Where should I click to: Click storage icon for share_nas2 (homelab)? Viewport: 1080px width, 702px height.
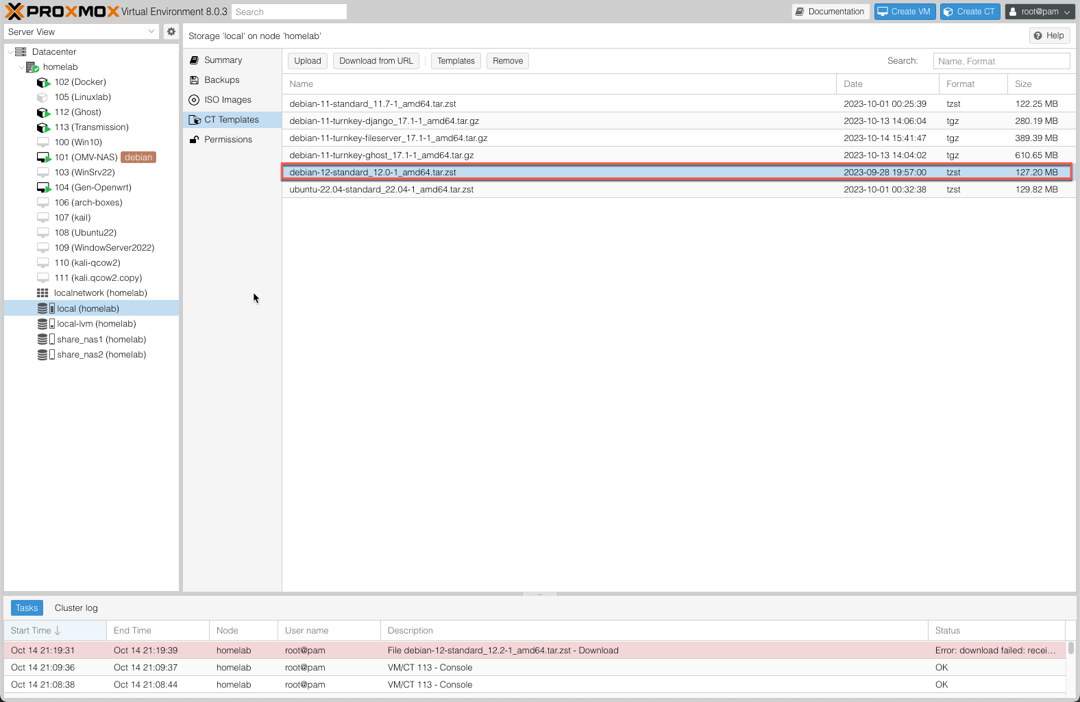click(46, 355)
